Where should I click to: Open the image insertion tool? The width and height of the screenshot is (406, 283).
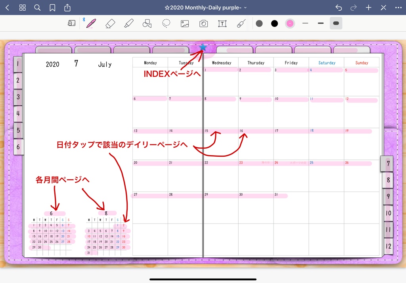click(x=185, y=23)
